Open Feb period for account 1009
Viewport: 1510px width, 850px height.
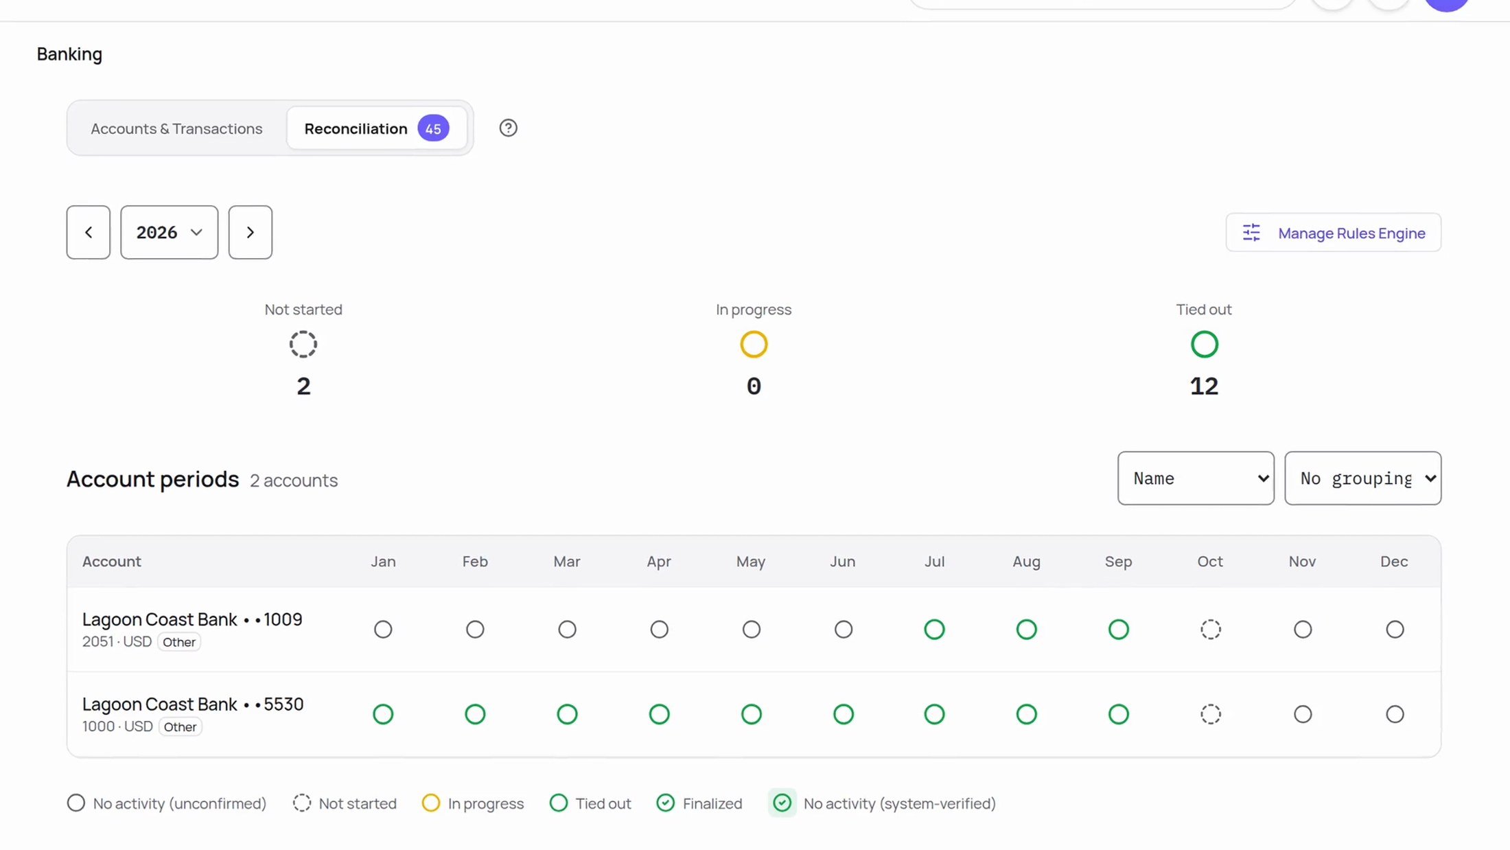click(475, 629)
